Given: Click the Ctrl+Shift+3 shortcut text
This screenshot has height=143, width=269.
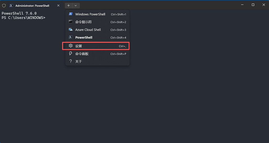Looking at the screenshot, I should (118, 30).
